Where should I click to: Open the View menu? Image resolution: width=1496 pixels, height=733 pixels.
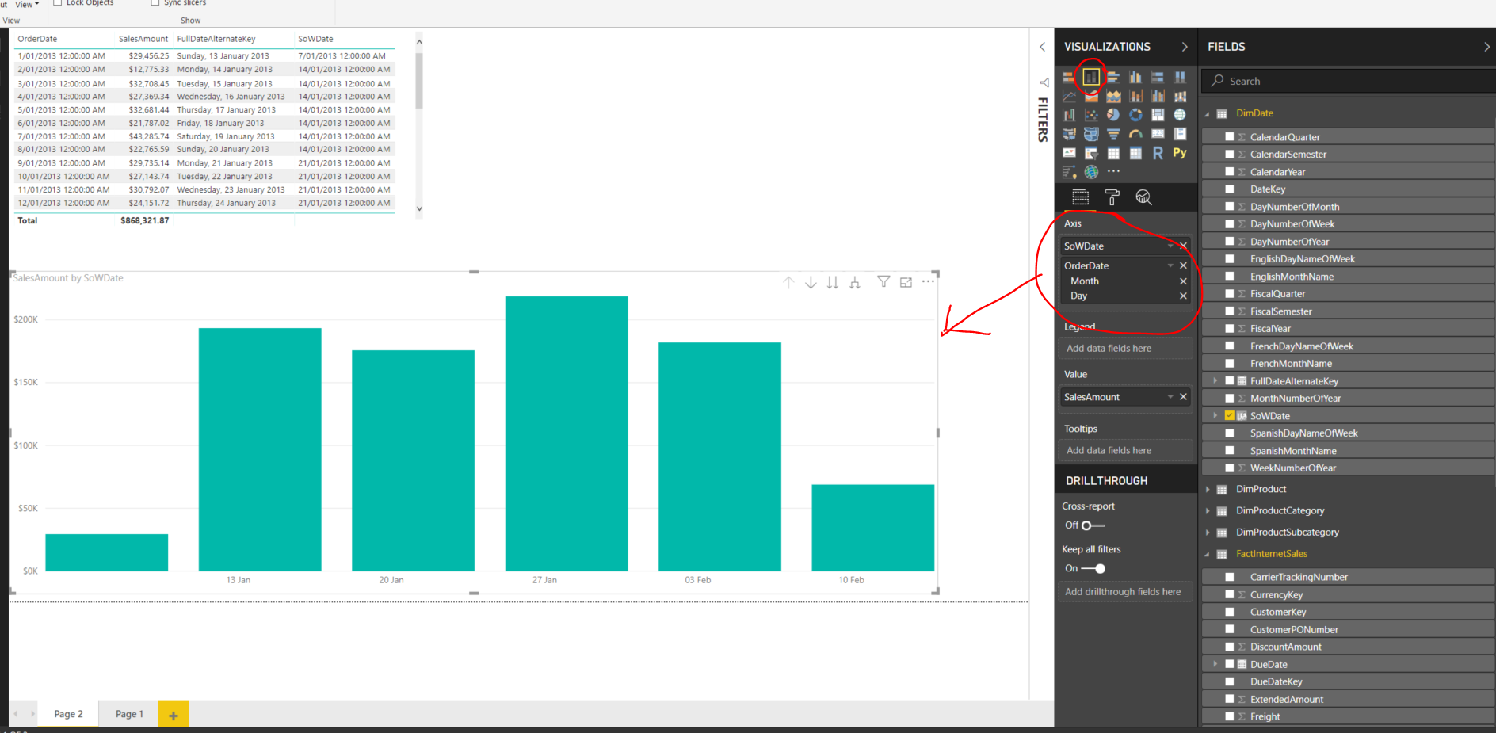pyautogui.click(x=27, y=5)
